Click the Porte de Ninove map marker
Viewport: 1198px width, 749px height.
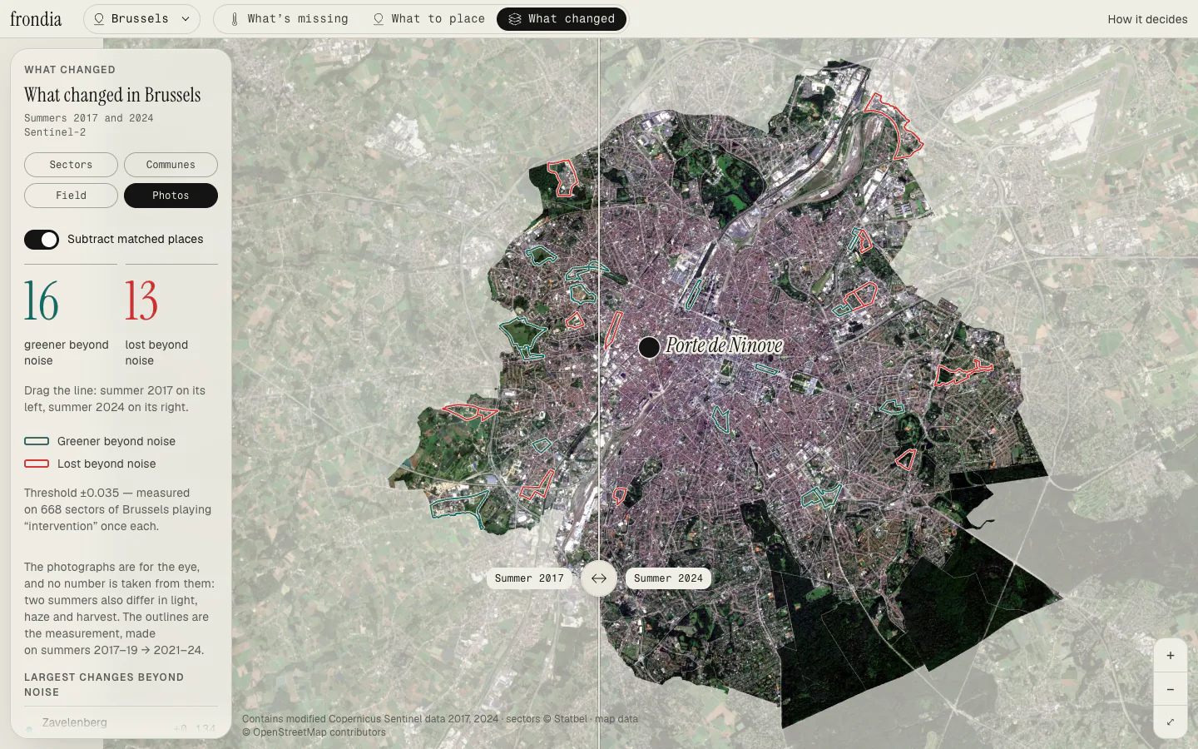click(649, 347)
